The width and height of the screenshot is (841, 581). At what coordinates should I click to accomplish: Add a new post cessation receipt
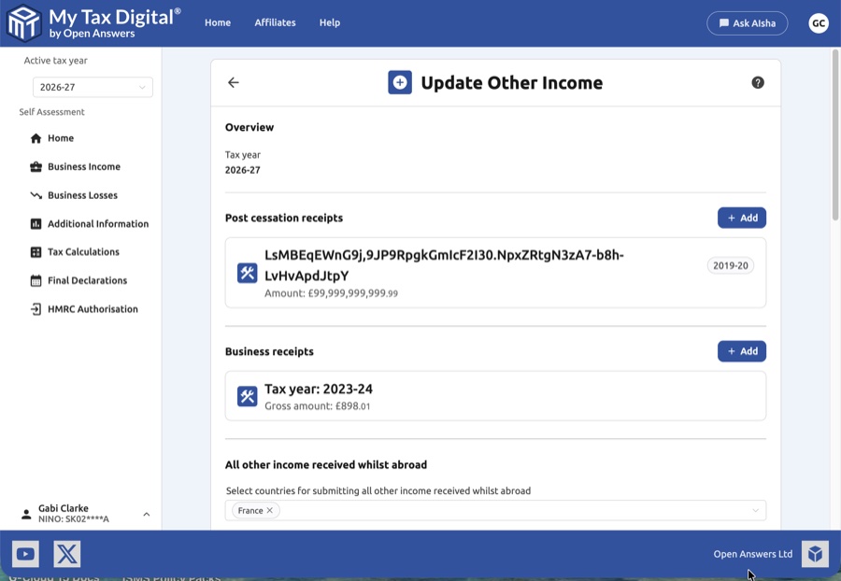point(741,218)
